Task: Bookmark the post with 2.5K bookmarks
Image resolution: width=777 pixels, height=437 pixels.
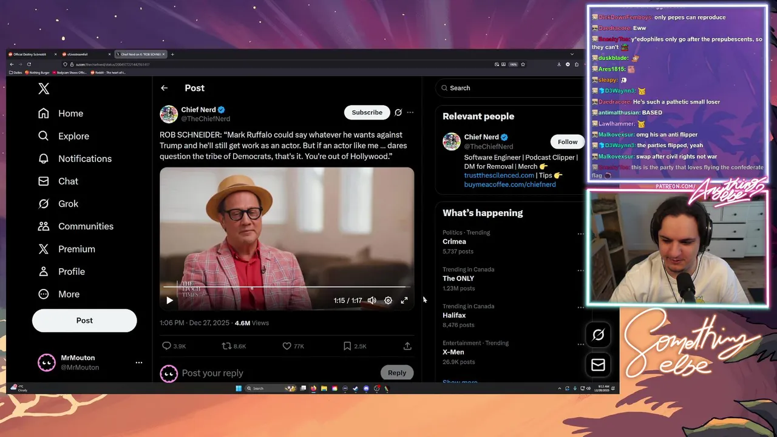Action: [347, 346]
